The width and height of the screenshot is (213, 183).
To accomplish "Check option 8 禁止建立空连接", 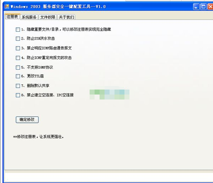I will (x=18, y=95).
